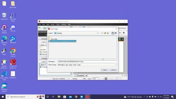Image resolution: width=176 pixels, height=99 pixels.
Task: Open the File menu in TI-Nspire
Action: pos(40,24)
